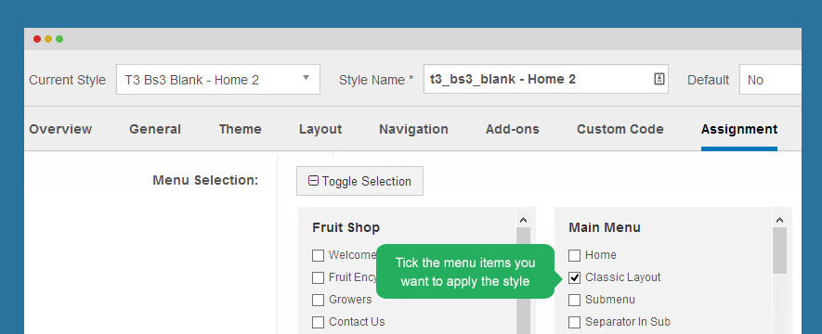Switch to the Layout tab
The image size is (822, 334).
tap(320, 129)
